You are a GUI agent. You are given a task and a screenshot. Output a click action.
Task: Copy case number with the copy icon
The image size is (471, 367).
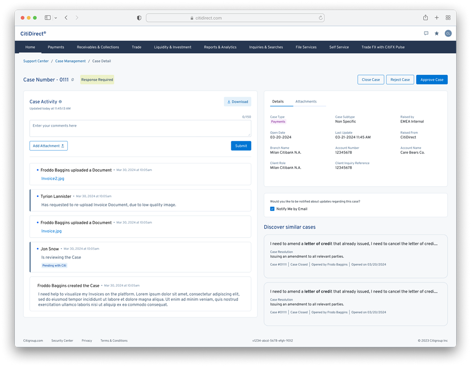point(73,80)
